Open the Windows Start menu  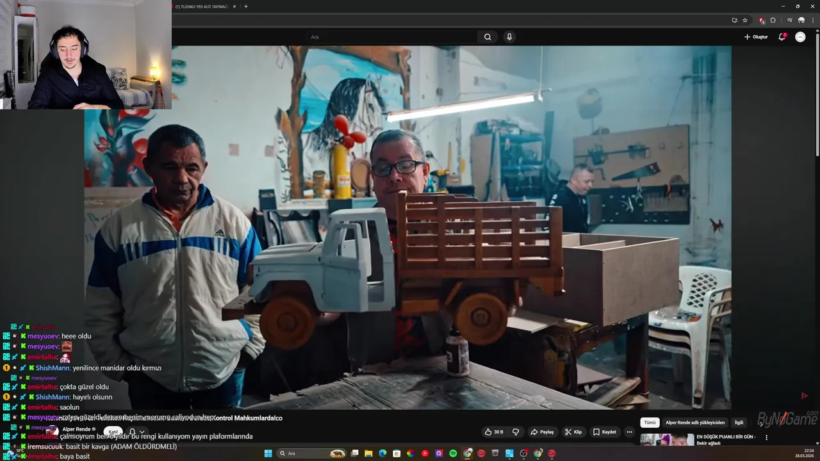coord(268,453)
